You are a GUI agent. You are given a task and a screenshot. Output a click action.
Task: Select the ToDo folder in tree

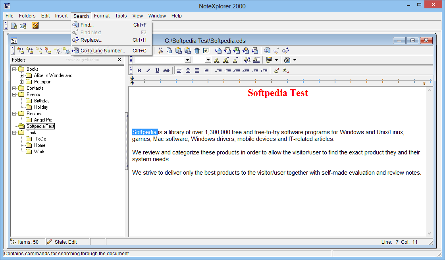point(40,139)
